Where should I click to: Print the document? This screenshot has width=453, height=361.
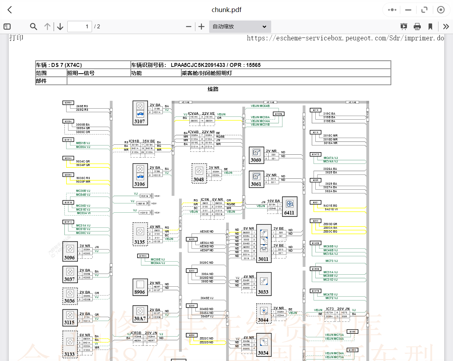(417, 27)
